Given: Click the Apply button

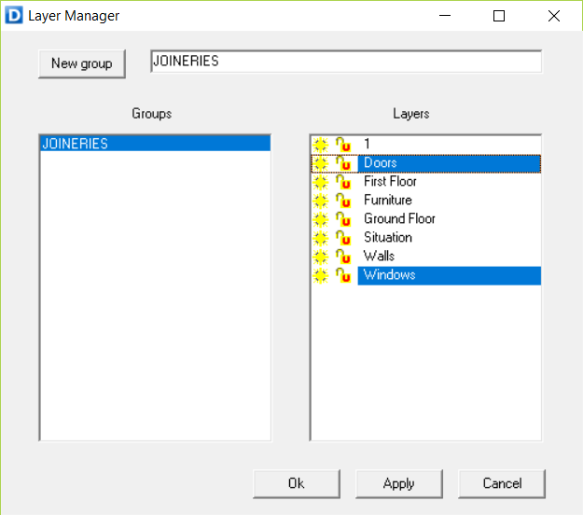Looking at the screenshot, I should [398, 483].
